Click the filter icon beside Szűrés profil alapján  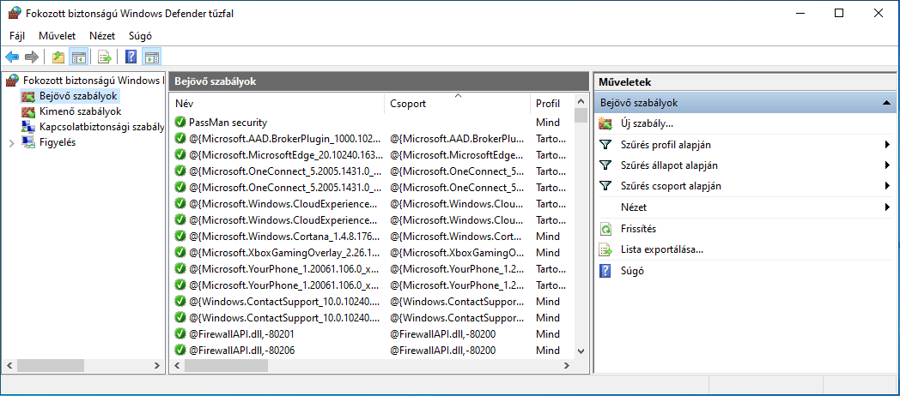coord(605,144)
